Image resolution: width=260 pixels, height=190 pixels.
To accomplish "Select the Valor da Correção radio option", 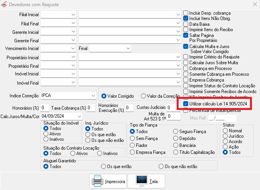I will (143, 96).
